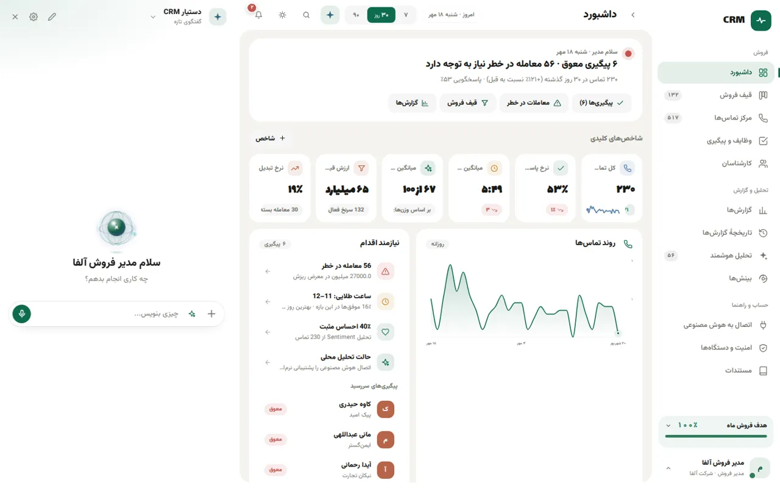Open مستندات in the sidebar

point(716,370)
